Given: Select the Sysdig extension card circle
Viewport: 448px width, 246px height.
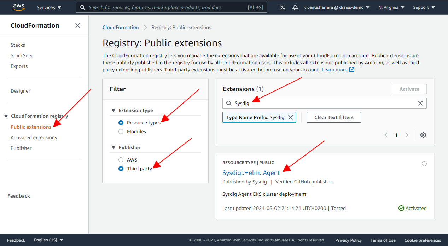Looking at the screenshot, I should point(424,164).
